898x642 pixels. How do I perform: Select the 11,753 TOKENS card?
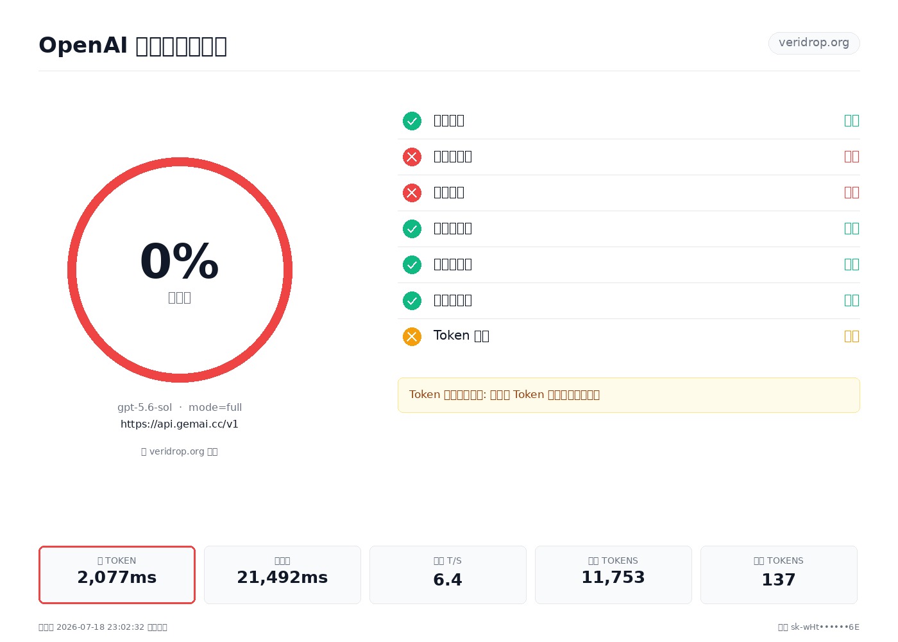point(613,575)
